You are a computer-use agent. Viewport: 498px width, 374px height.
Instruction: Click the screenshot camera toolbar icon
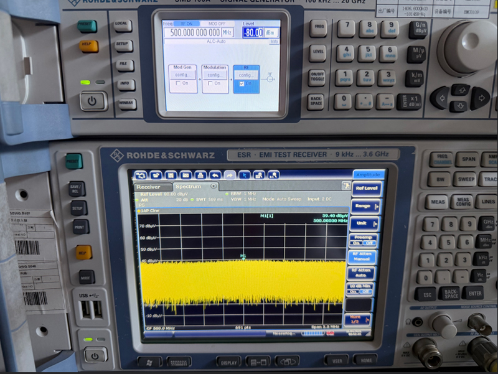pos(186,175)
